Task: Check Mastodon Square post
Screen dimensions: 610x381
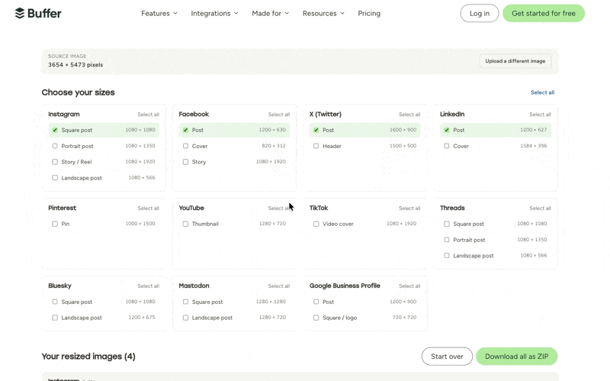Action: pos(185,302)
